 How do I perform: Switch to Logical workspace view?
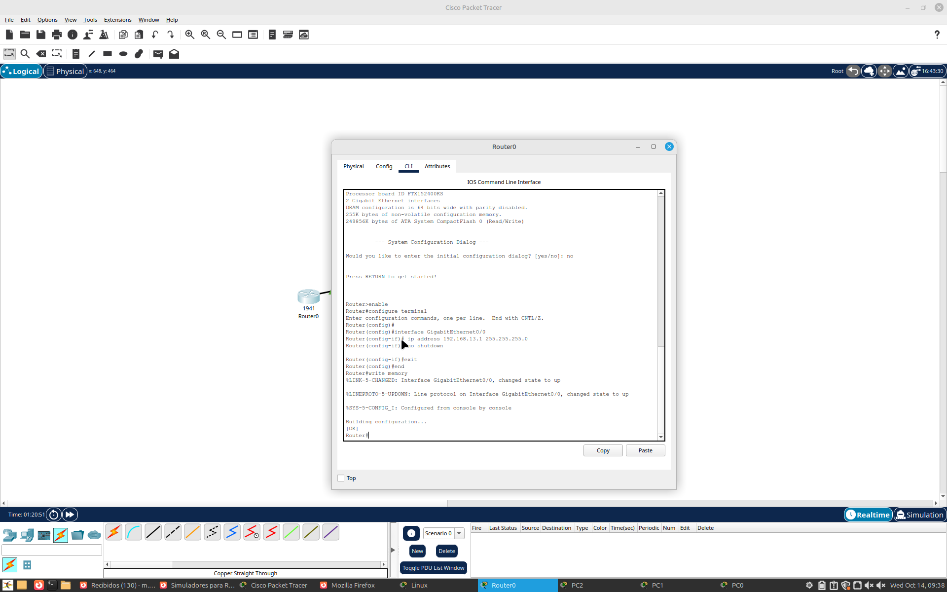[21, 71]
